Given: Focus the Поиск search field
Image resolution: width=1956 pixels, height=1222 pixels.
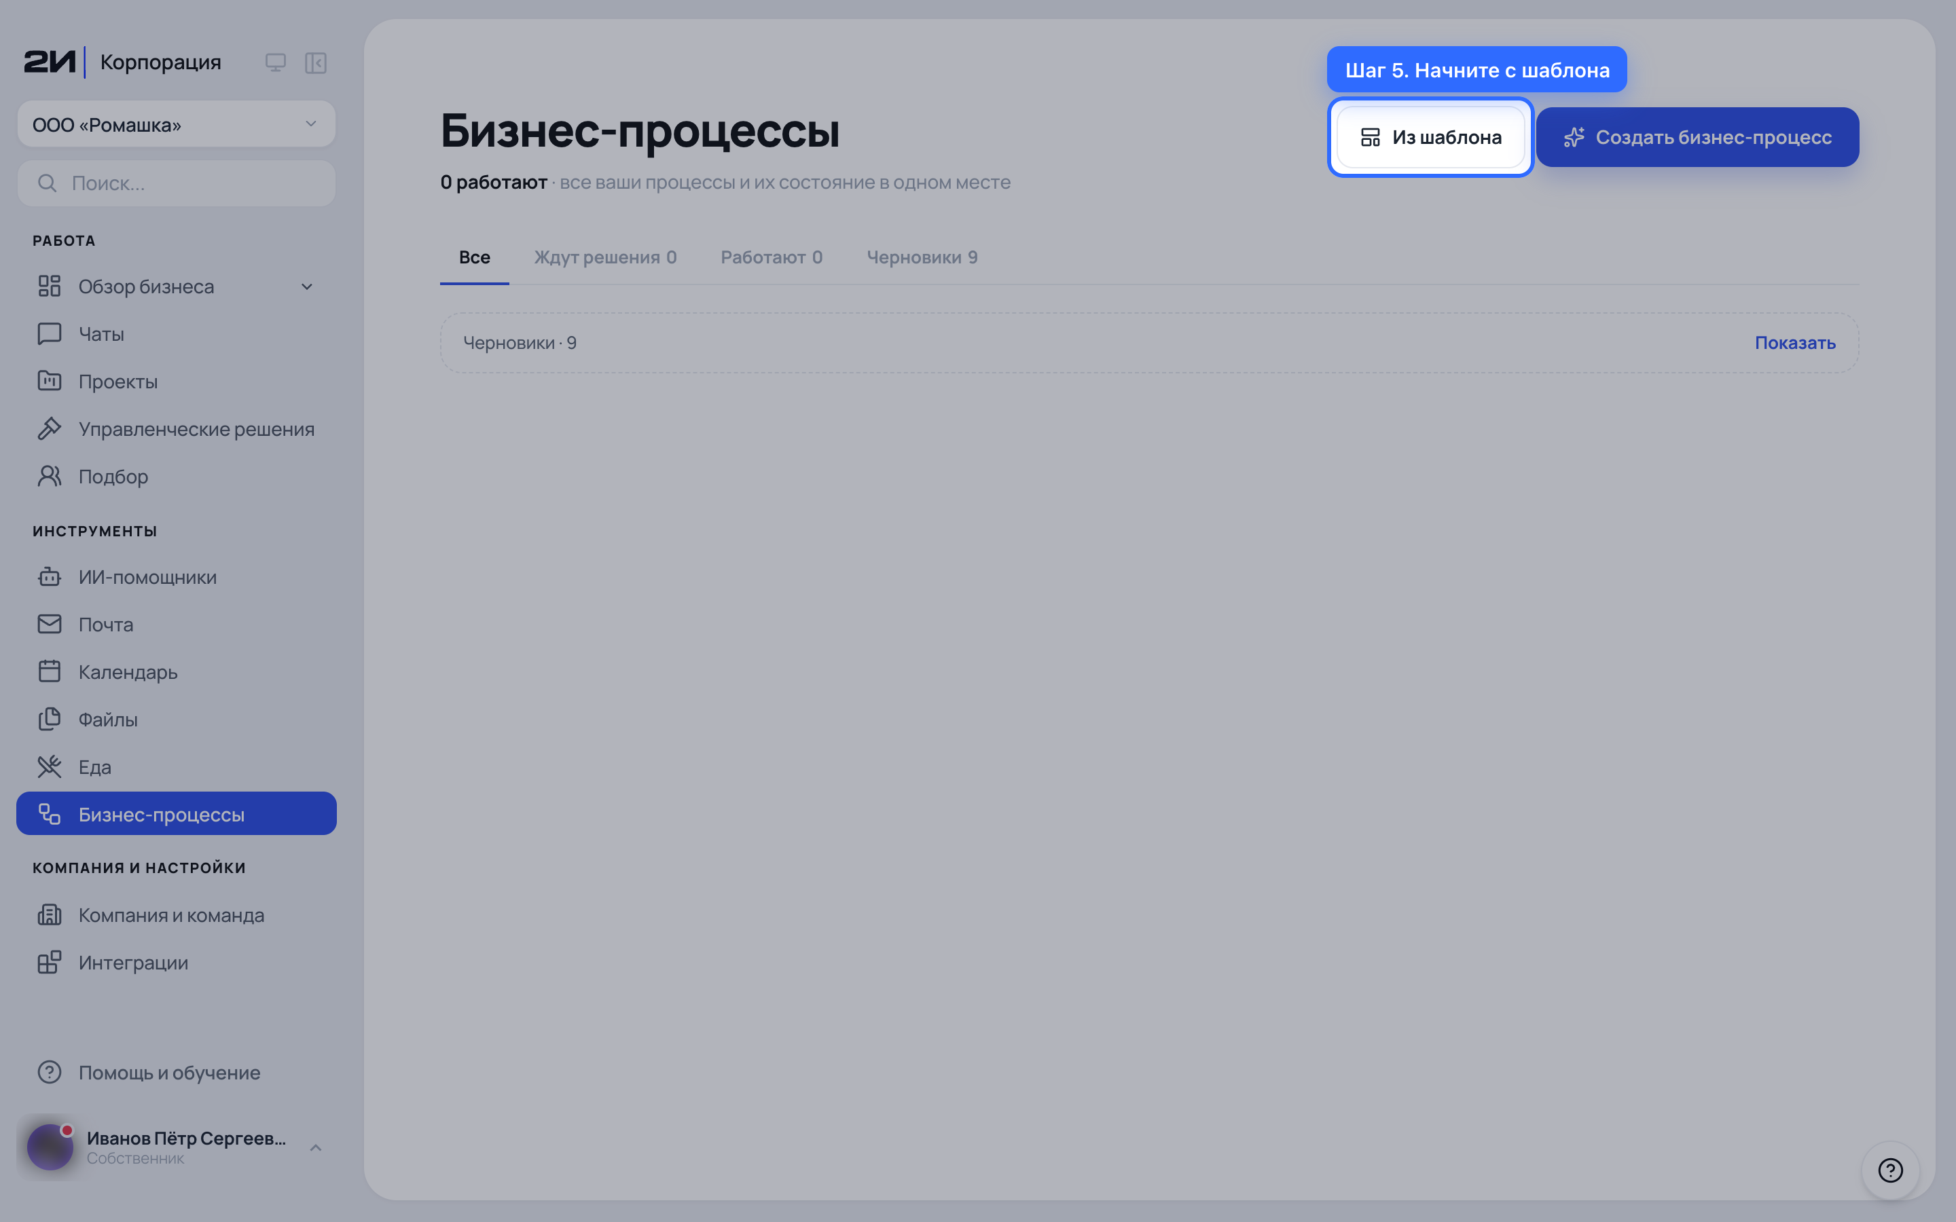Looking at the screenshot, I should point(176,183).
